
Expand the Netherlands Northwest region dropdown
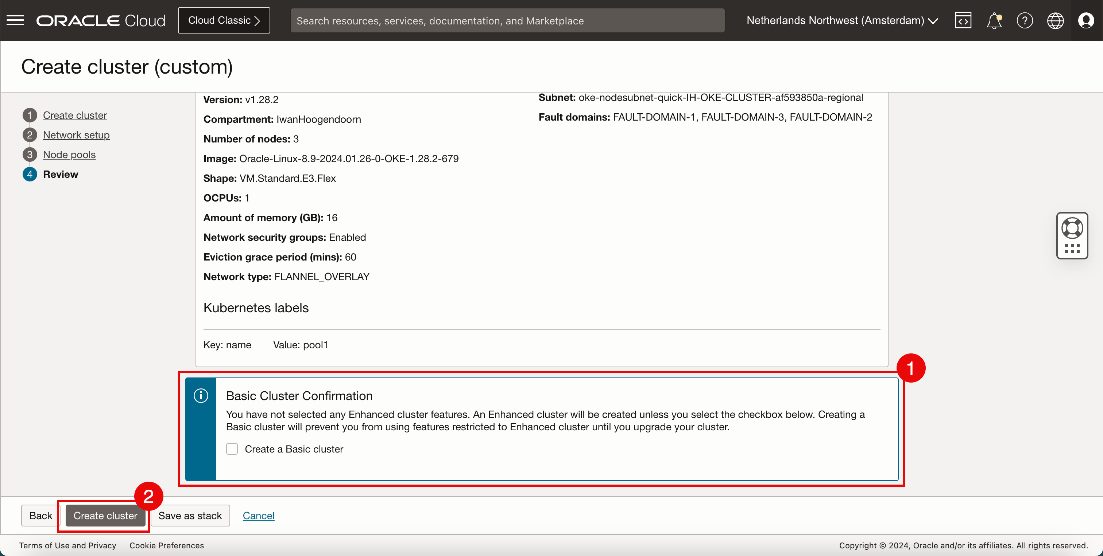coord(842,20)
